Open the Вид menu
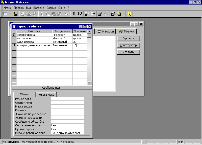The height and width of the screenshot is (145, 202). click(28, 8)
